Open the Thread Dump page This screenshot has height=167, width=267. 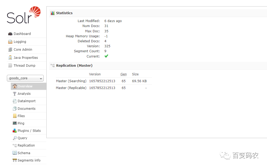(24, 65)
